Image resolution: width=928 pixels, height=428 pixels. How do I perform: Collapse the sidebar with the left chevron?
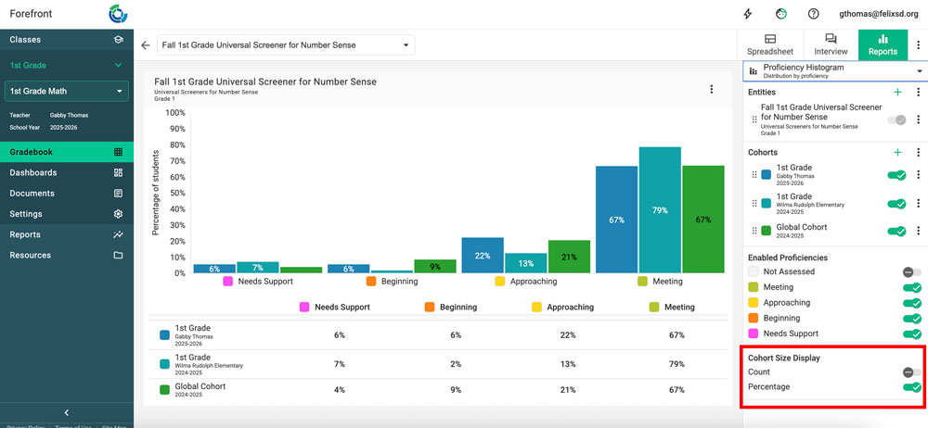pos(66,412)
